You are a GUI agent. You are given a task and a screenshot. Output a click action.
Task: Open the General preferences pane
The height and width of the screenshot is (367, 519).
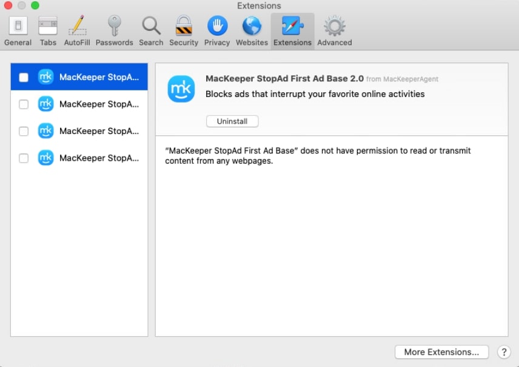coord(18,32)
